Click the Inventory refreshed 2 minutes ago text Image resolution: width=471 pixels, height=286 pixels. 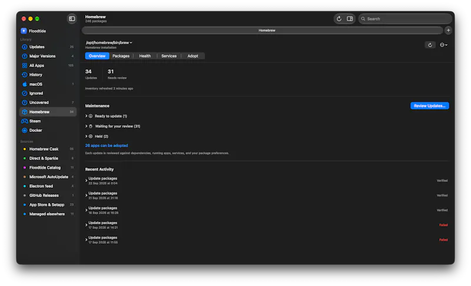(109, 88)
